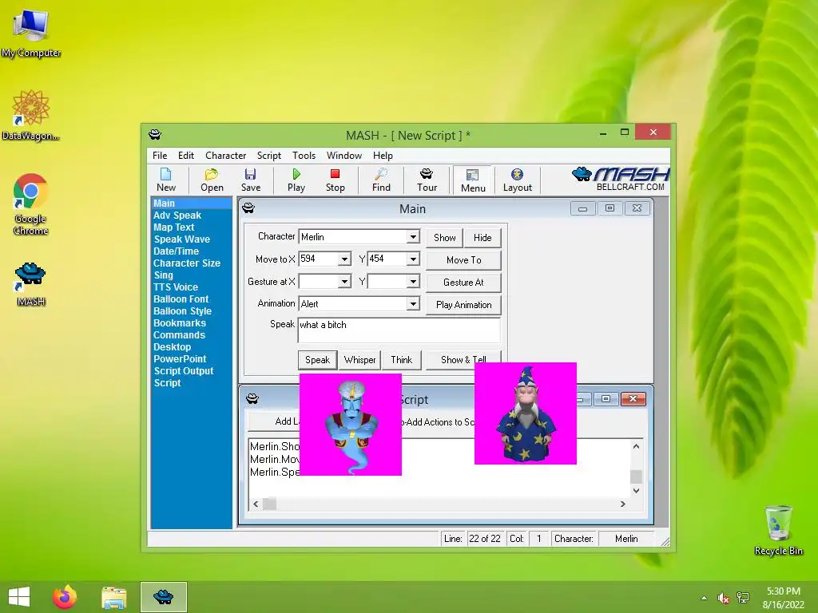Halt playback with the red Stop icon
This screenshot has width=818, height=613.
coord(335,180)
